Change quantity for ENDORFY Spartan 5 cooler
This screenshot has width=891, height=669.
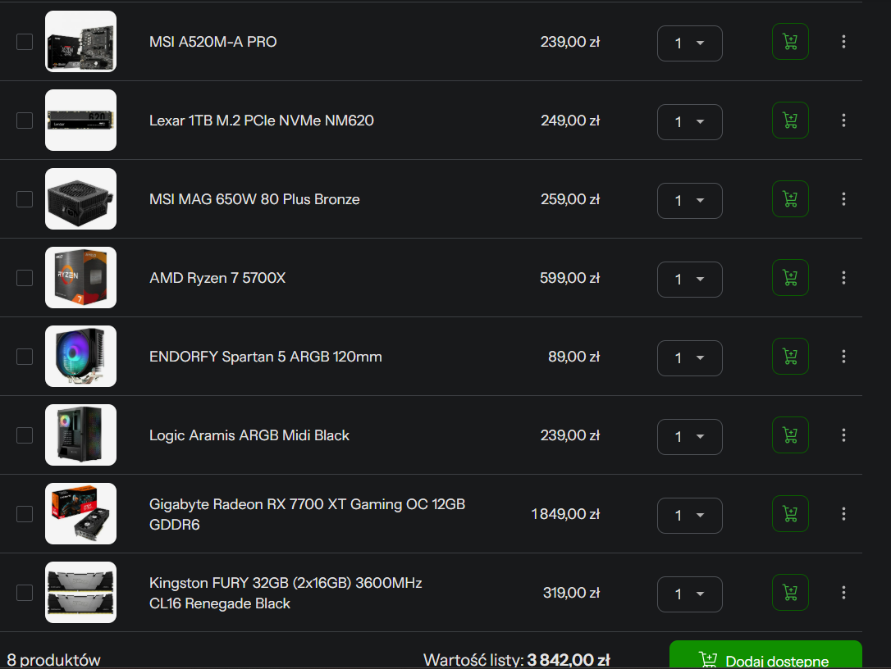tap(690, 358)
